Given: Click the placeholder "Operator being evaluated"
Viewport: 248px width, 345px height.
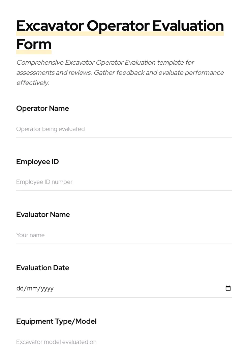Looking at the screenshot, I should [51, 129].
